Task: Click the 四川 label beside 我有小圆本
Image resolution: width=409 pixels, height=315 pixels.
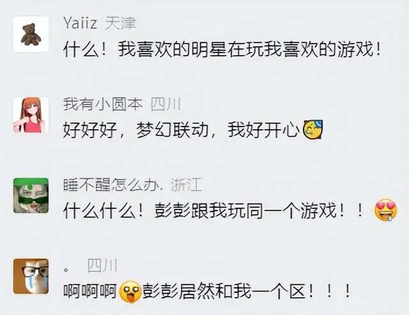Action: (166, 104)
